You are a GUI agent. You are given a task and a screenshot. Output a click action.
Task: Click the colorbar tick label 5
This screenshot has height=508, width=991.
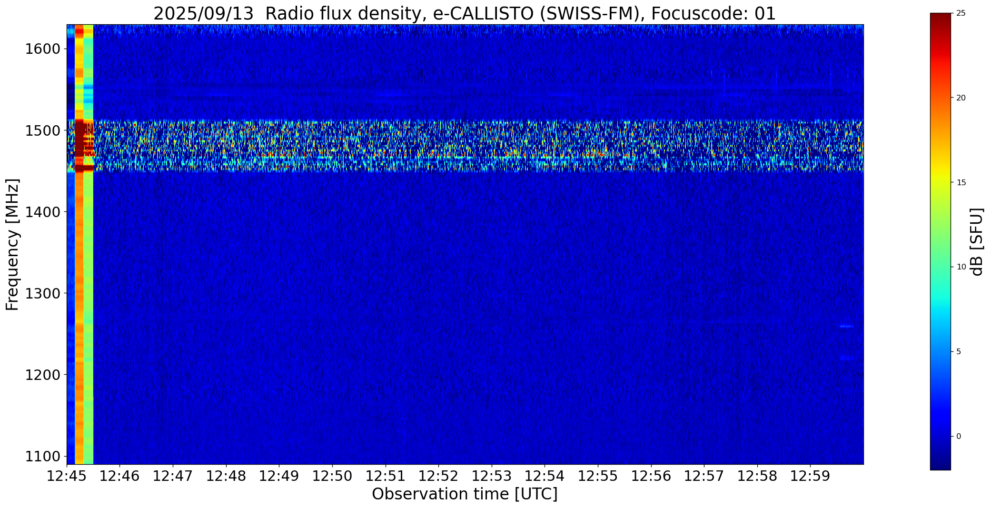(x=959, y=352)
